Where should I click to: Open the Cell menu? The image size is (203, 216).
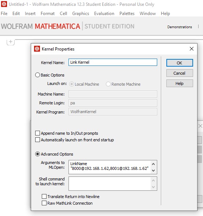pyautogui.click(x=63, y=14)
